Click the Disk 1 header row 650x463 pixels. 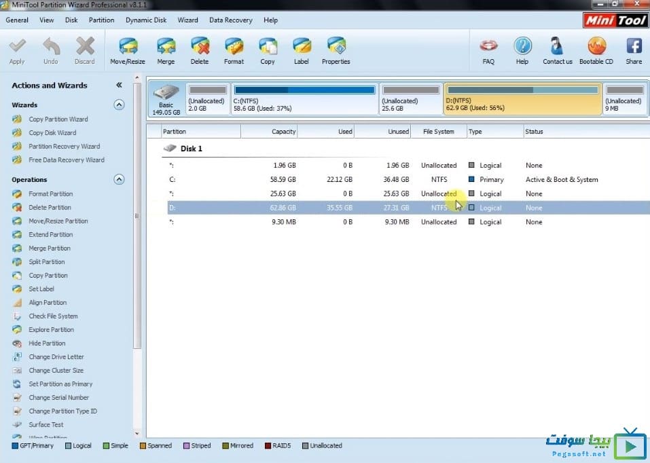183,149
